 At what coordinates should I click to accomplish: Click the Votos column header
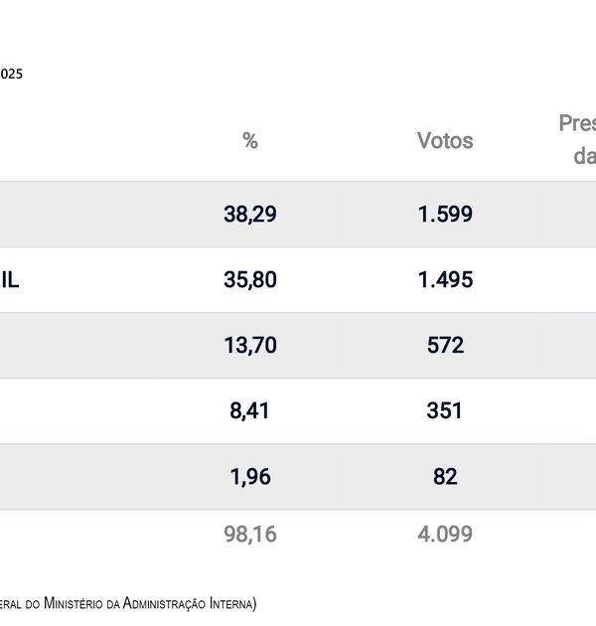tap(445, 141)
